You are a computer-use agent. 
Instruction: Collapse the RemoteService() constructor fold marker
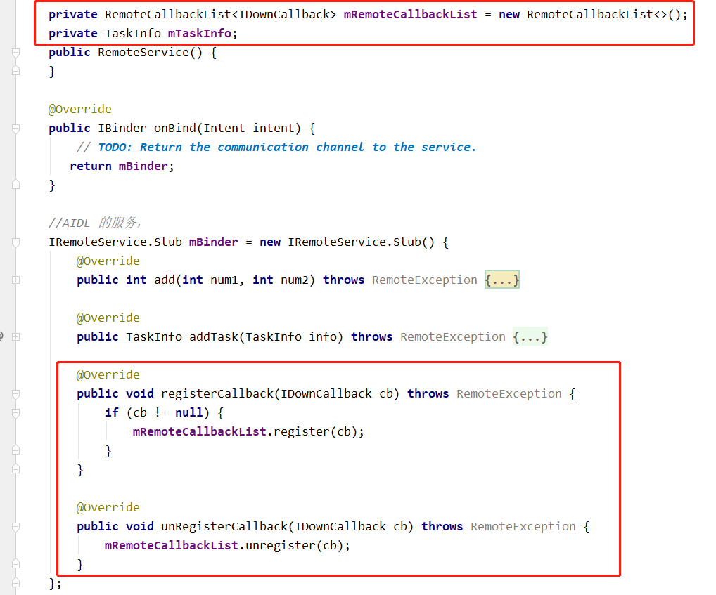coord(16,53)
